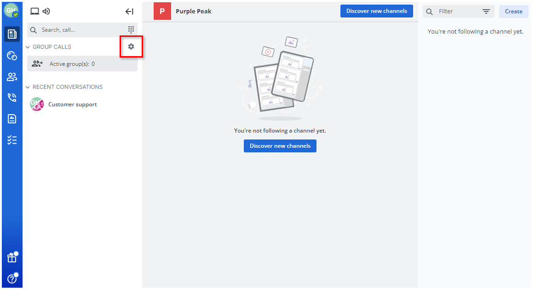Open the gift what's new icon
This screenshot has width=535, height=290.
[x=12, y=258]
